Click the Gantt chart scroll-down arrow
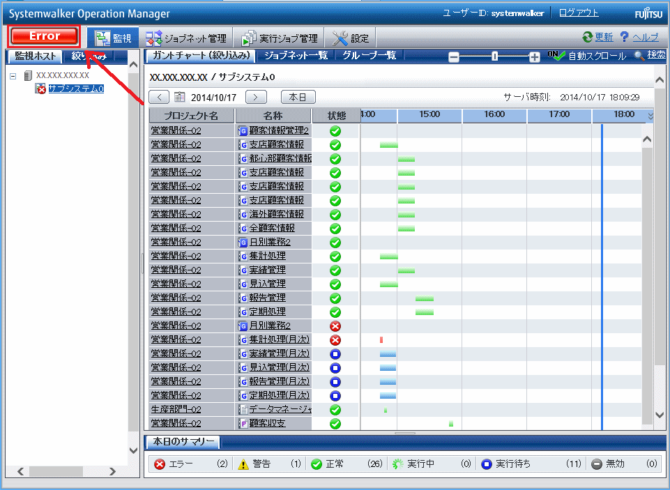The image size is (670, 490). pyautogui.click(x=660, y=415)
